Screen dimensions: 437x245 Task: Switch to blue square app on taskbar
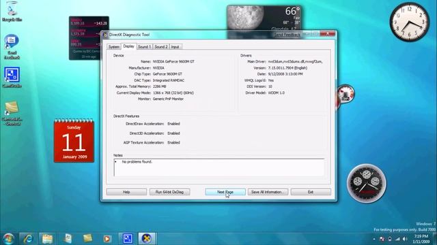click(128, 239)
